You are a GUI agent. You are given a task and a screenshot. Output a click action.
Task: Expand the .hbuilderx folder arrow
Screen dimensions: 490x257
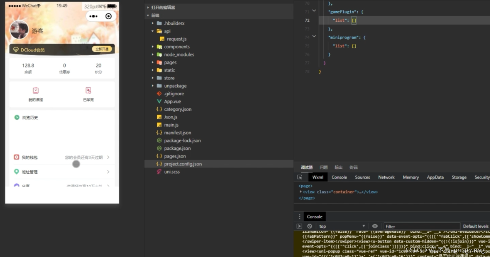point(152,23)
